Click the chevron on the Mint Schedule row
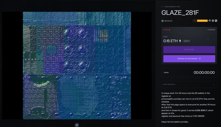 click(214, 85)
